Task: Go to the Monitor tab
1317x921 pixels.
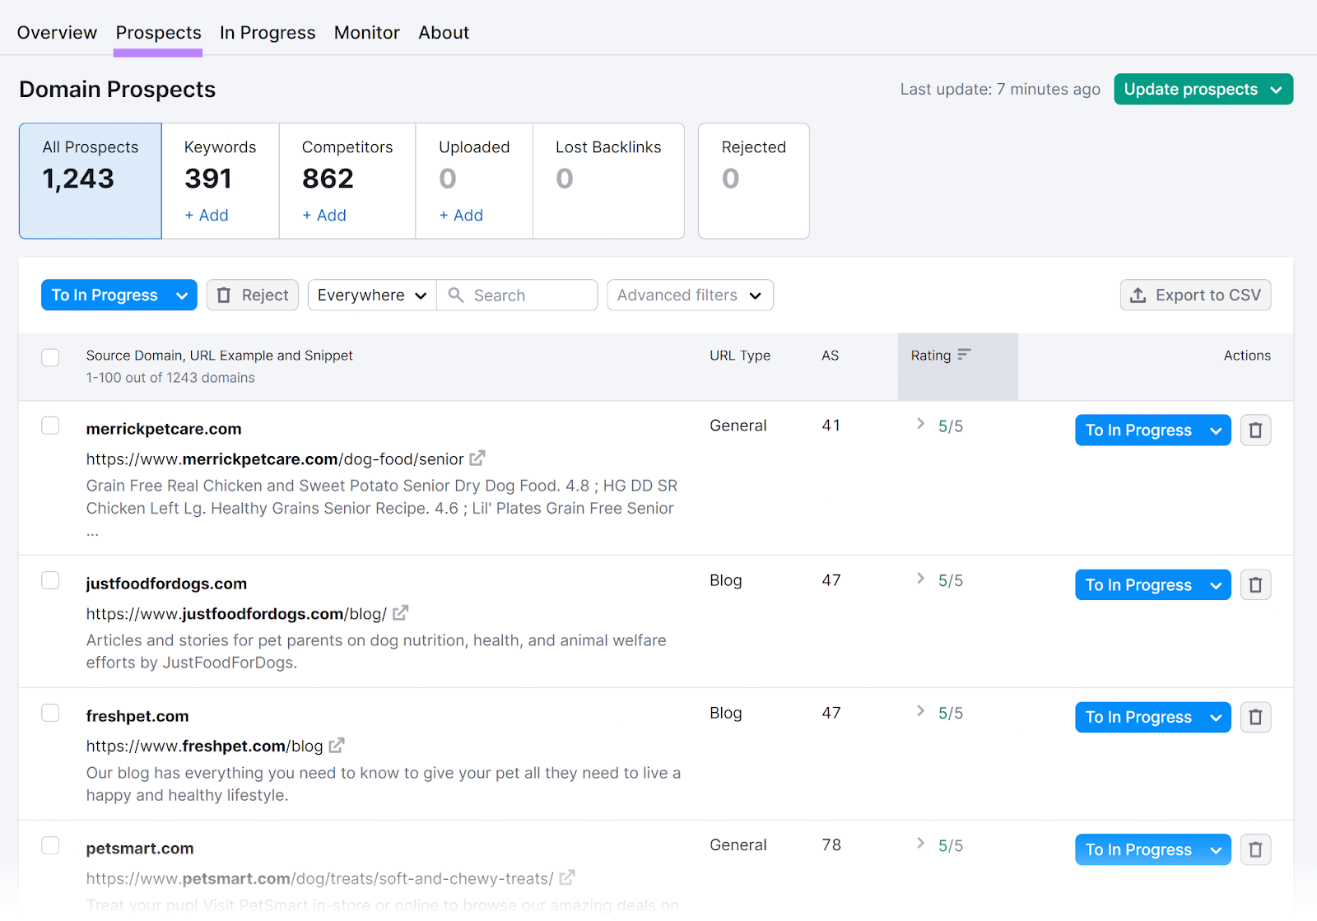Action: point(366,33)
